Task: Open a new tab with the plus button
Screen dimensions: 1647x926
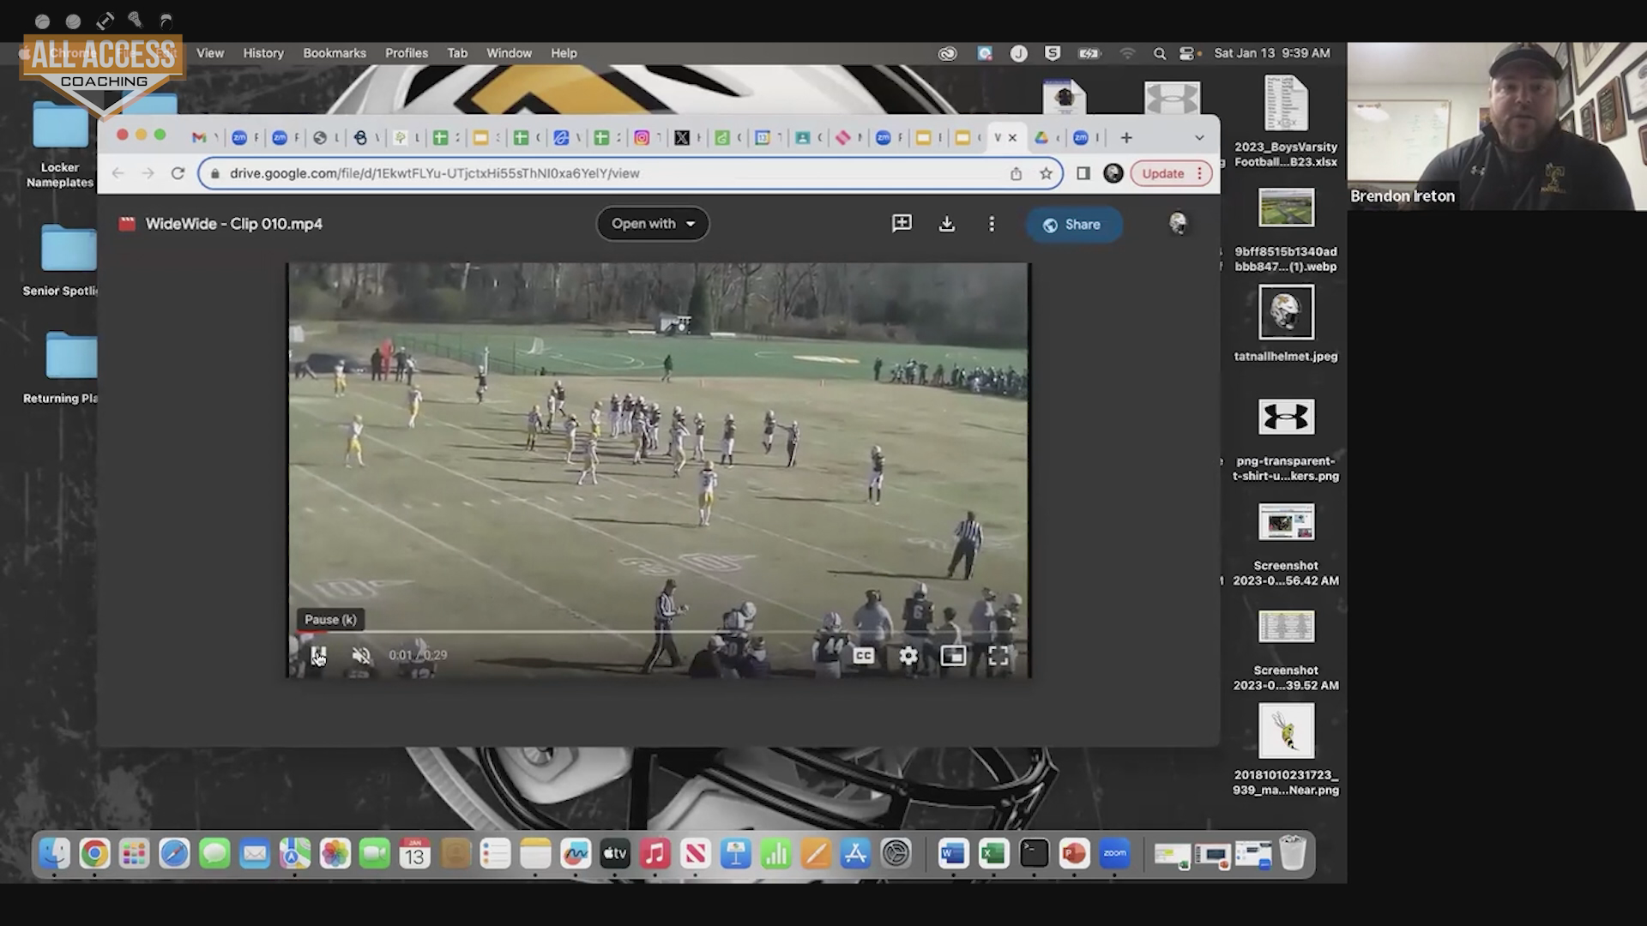Action: click(x=1126, y=137)
